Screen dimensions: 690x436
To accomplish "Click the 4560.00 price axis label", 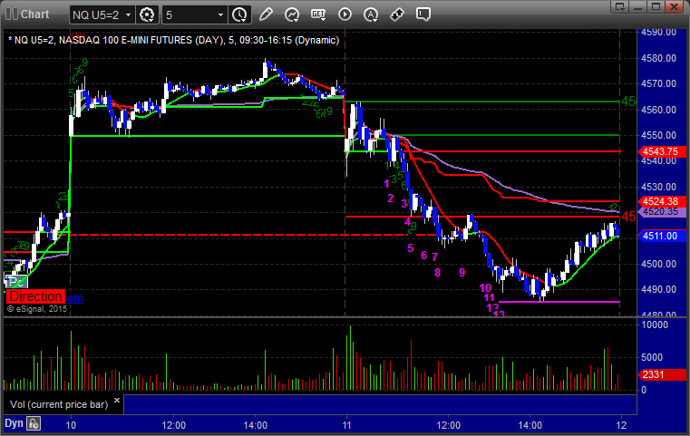I will pyautogui.click(x=659, y=110).
